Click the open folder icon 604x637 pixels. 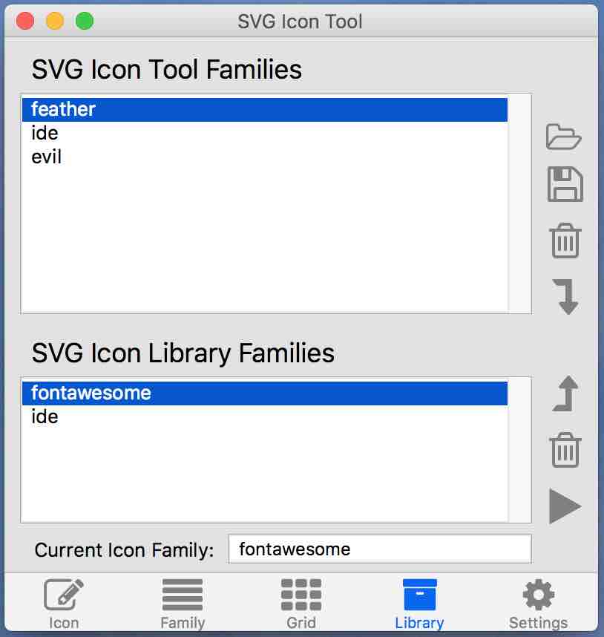click(564, 136)
